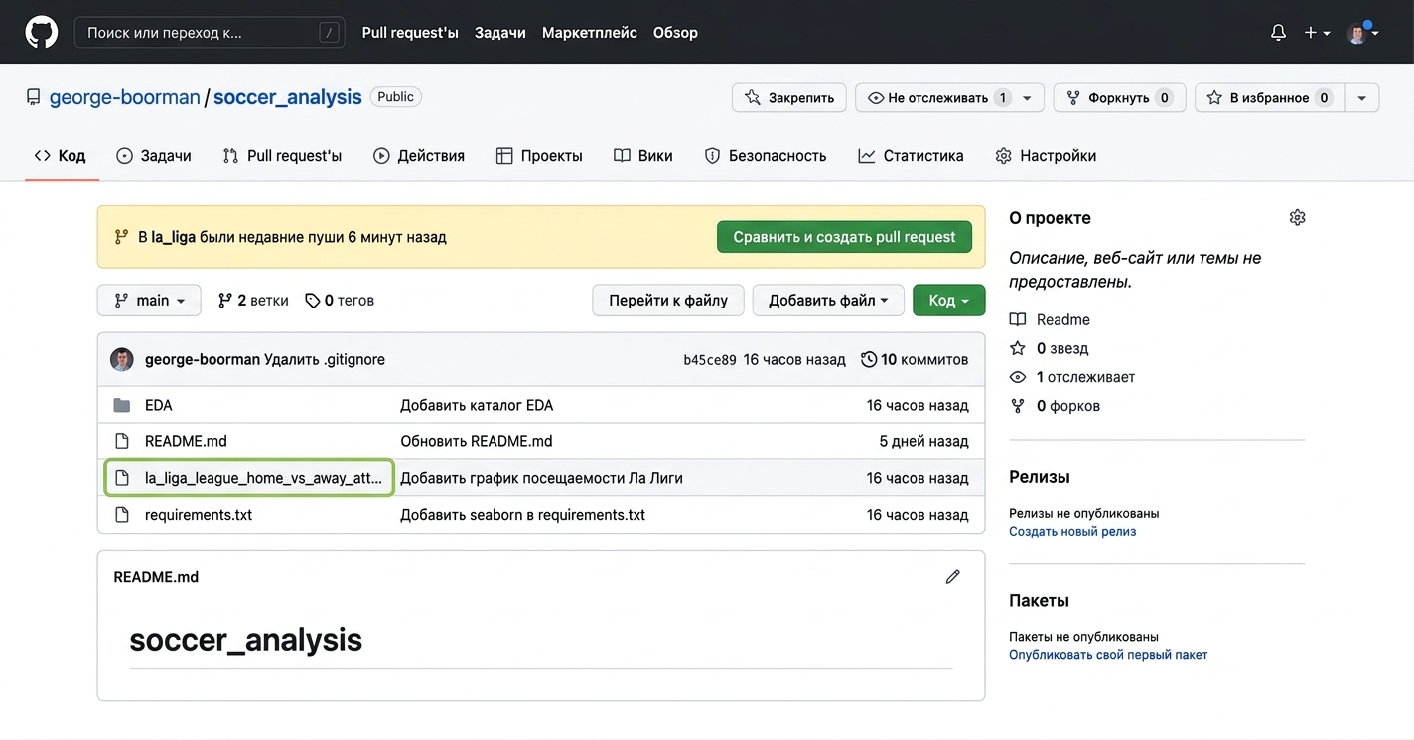Switch to the Pull request'ы repository tab

coord(282,156)
